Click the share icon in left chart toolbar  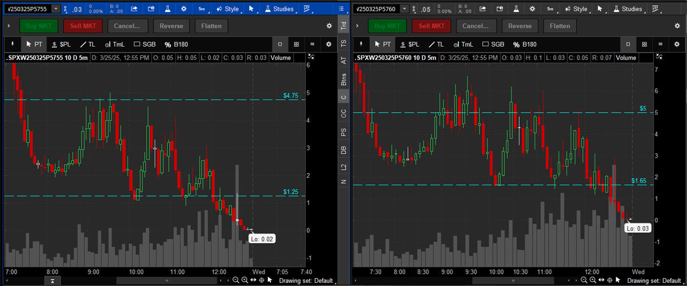click(x=134, y=9)
